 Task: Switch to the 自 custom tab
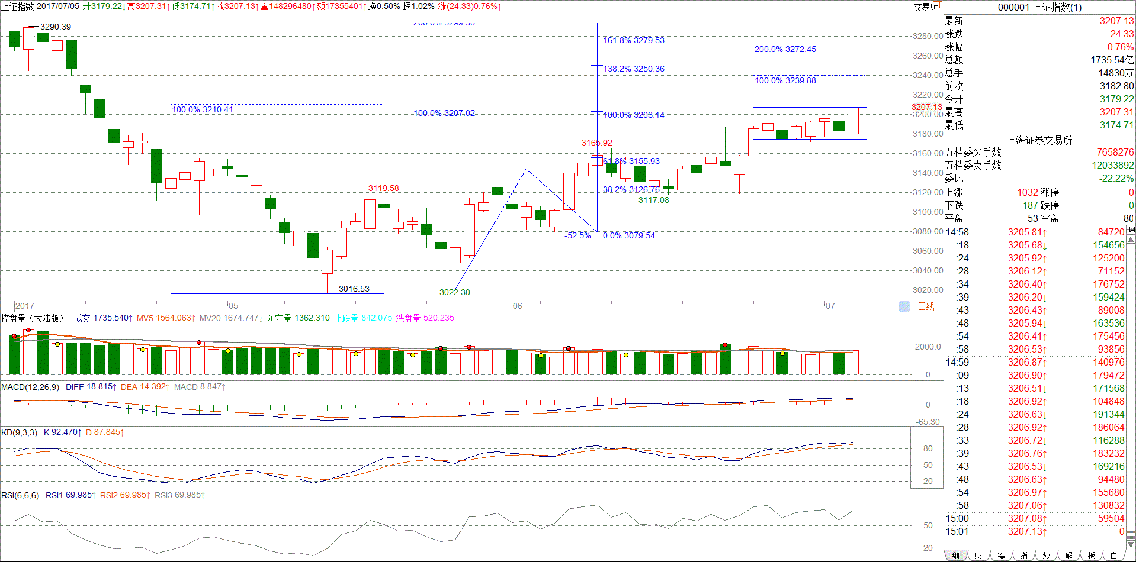point(1113,555)
